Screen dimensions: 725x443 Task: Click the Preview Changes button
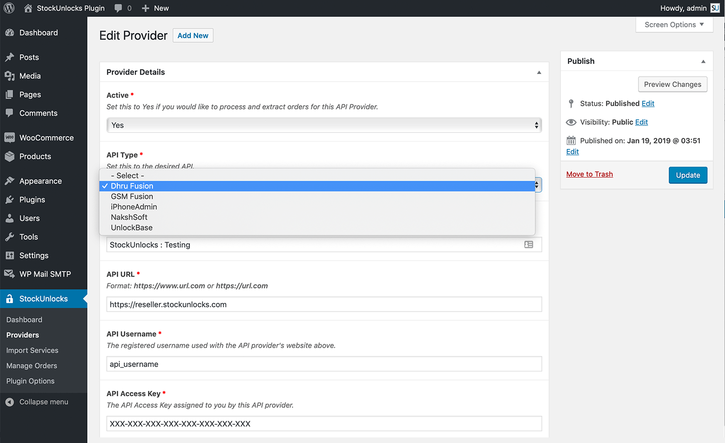672,84
